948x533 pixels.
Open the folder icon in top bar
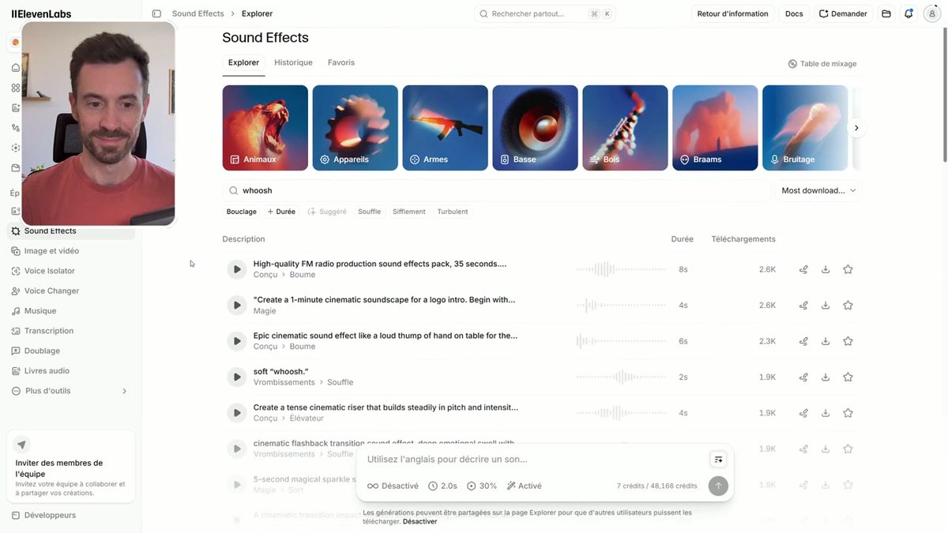tap(886, 13)
